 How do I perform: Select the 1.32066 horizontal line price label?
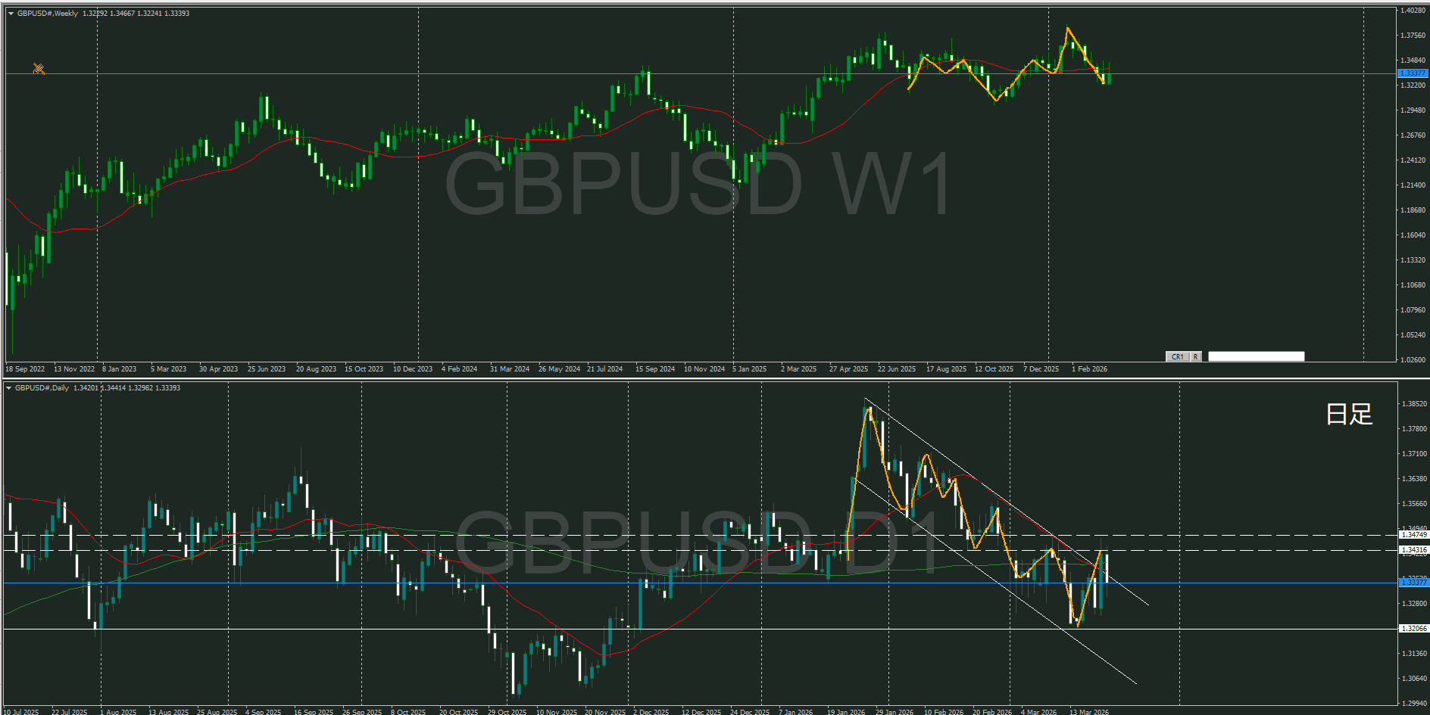(1413, 629)
